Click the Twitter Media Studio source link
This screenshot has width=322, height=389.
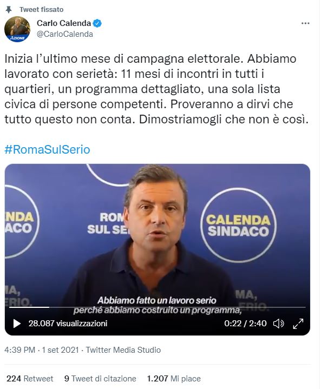tap(123, 350)
